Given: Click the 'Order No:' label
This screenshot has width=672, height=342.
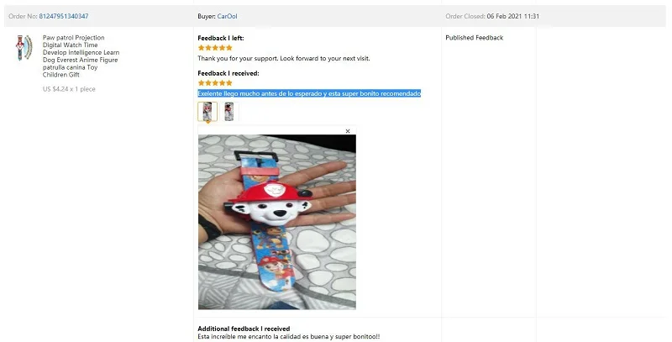Looking at the screenshot, I should (23, 16).
